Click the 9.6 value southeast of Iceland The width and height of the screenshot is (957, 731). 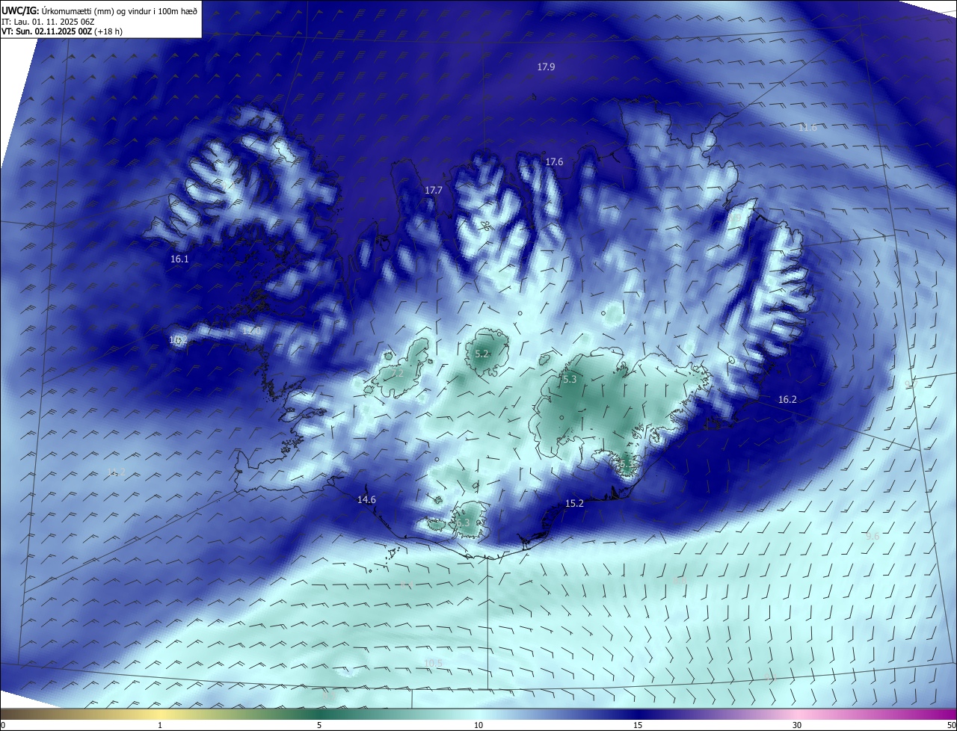(x=872, y=537)
